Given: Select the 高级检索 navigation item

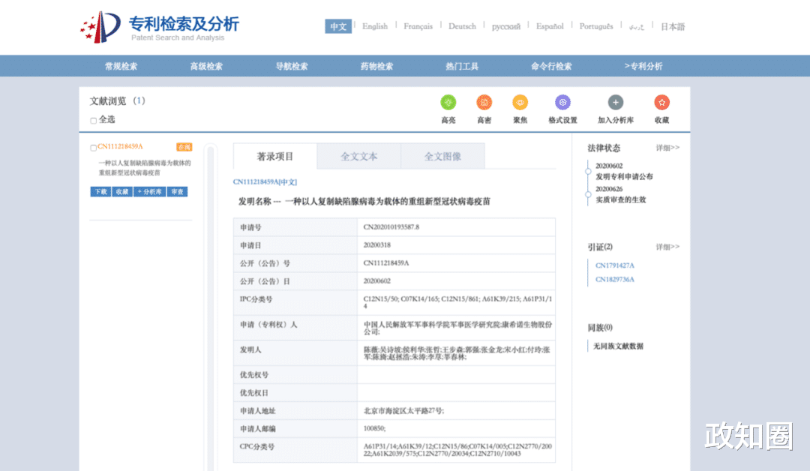Looking at the screenshot, I should tap(205, 66).
